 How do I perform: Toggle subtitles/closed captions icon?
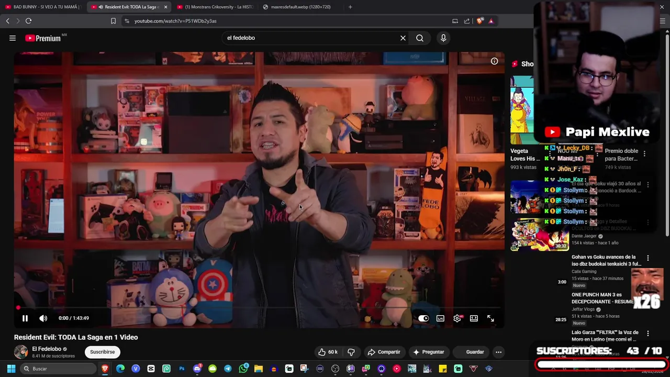coord(440,318)
